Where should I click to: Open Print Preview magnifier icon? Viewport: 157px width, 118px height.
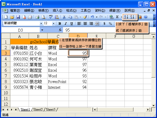pyautogui.click(x=43, y=17)
